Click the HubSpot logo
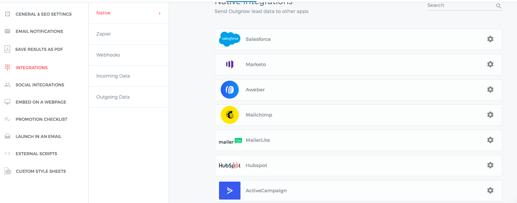 tap(230, 165)
